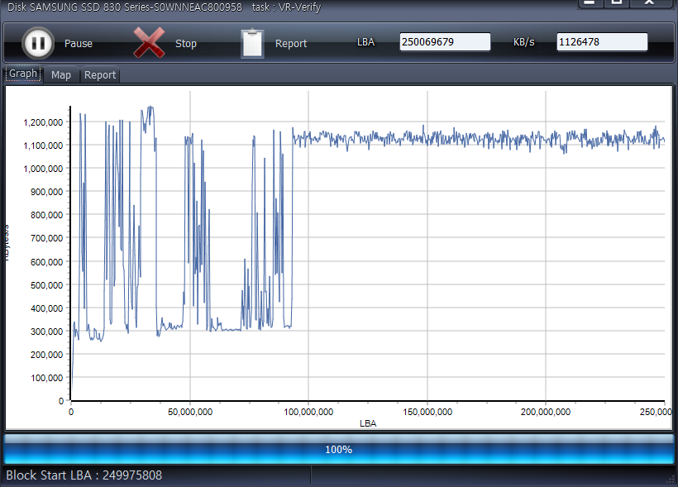Minimize the VR-Verify window
Screen dimensions: 678x487
tap(588, 3)
